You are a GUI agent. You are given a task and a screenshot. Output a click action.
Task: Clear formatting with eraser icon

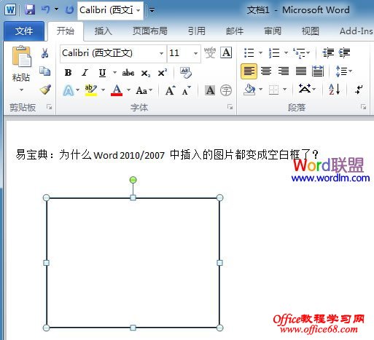[x=185, y=73]
